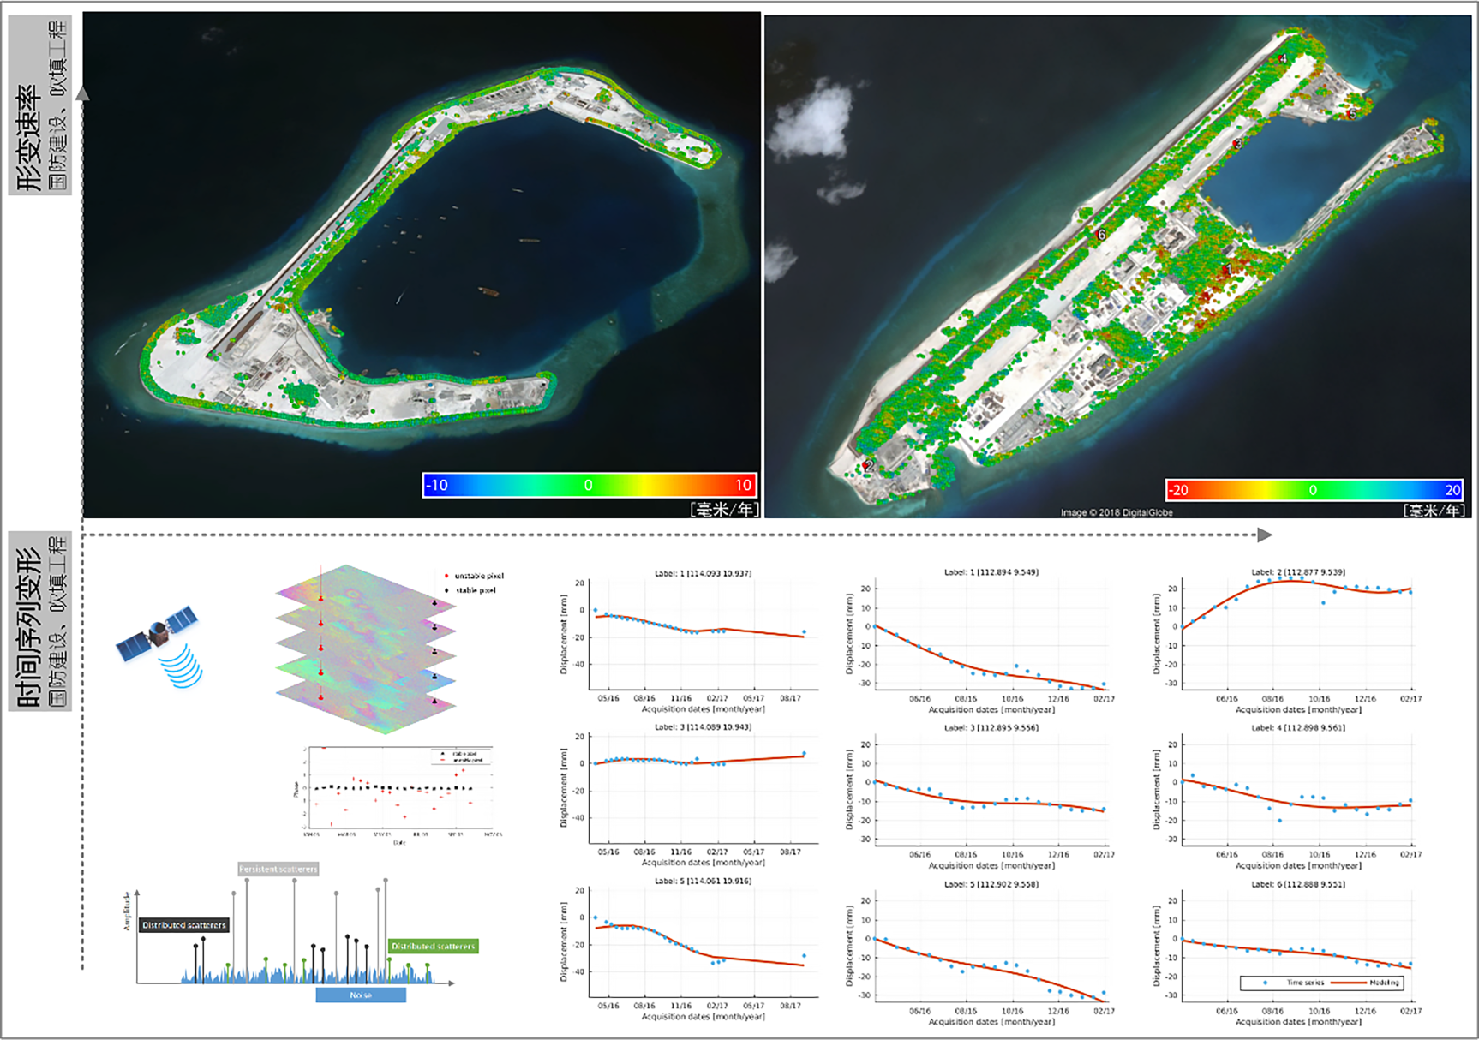The height and width of the screenshot is (1040, 1479).
Task: Click the satellite icon with blue signal waves
Action: (159, 644)
